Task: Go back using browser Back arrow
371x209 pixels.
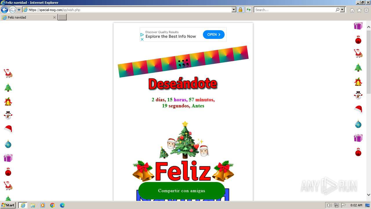Action: pyautogui.click(x=4, y=10)
